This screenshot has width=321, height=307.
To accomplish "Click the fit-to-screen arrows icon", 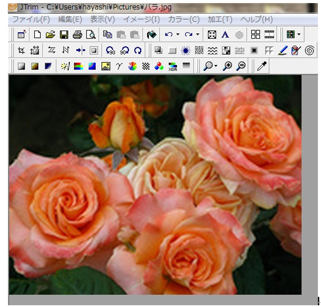I will 212,35.
